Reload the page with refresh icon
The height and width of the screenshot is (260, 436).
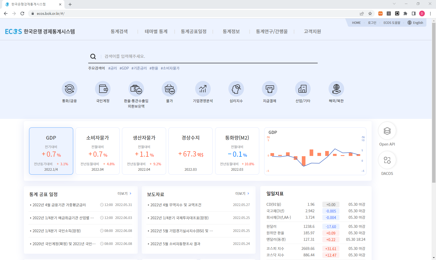22,13
